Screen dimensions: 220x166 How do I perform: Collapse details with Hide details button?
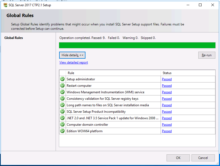pos(72,55)
